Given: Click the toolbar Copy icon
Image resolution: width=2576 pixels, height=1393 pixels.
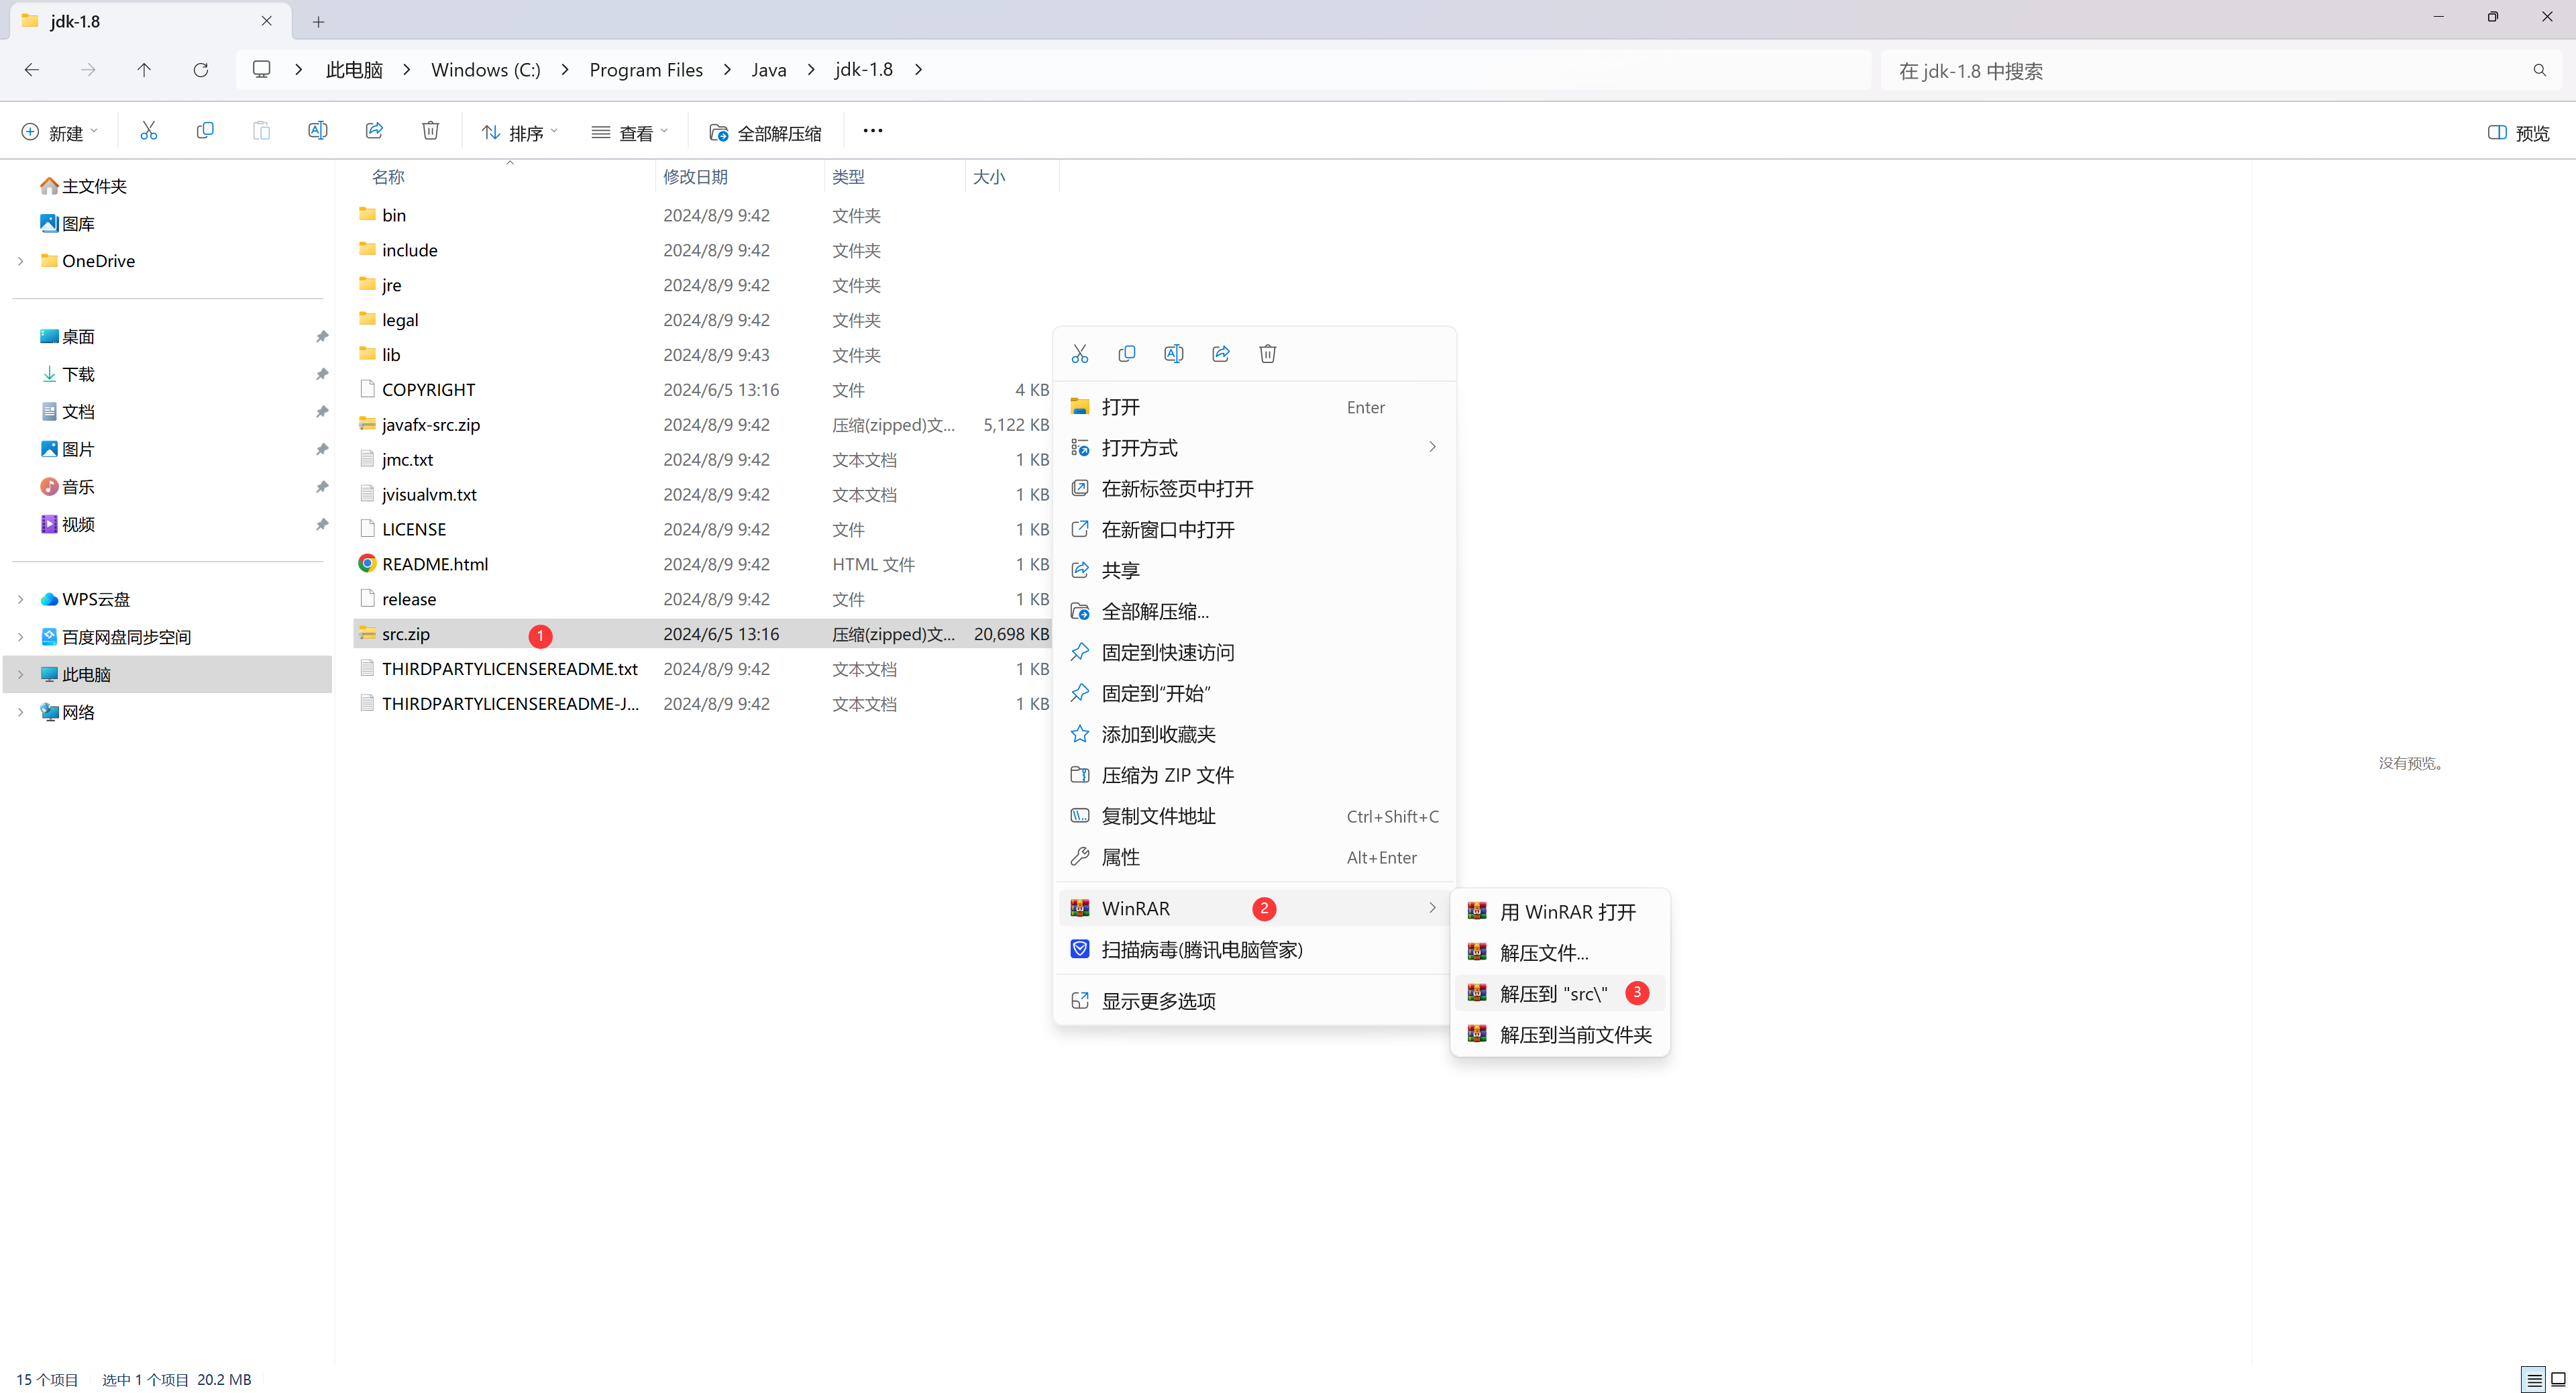Looking at the screenshot, I should 205,131.
